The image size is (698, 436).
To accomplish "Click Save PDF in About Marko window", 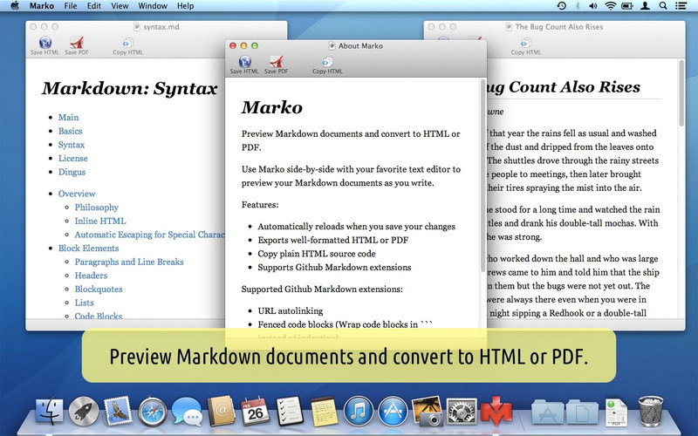I will pos(276,64).
